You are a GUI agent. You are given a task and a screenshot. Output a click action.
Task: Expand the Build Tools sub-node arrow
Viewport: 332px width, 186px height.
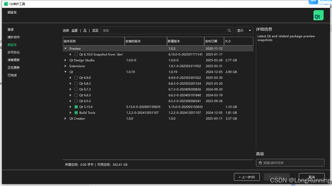click(70, 113)
